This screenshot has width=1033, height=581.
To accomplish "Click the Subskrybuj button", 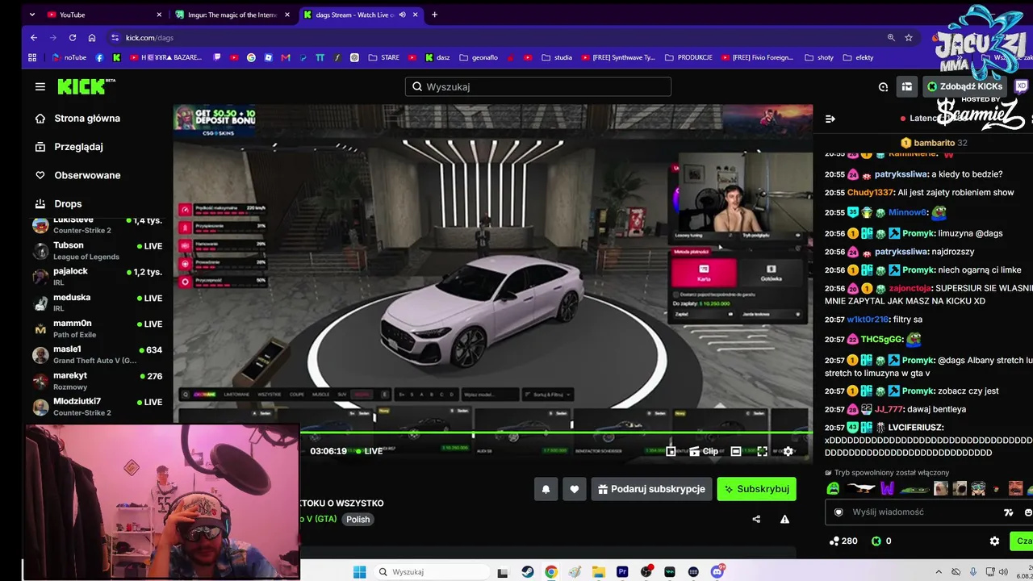I will coord(757,489).
